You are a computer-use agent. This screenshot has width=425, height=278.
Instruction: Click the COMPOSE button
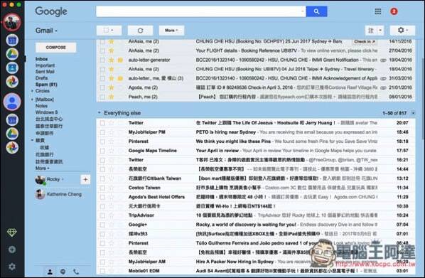pyautogui.click(x=56, y=48)
